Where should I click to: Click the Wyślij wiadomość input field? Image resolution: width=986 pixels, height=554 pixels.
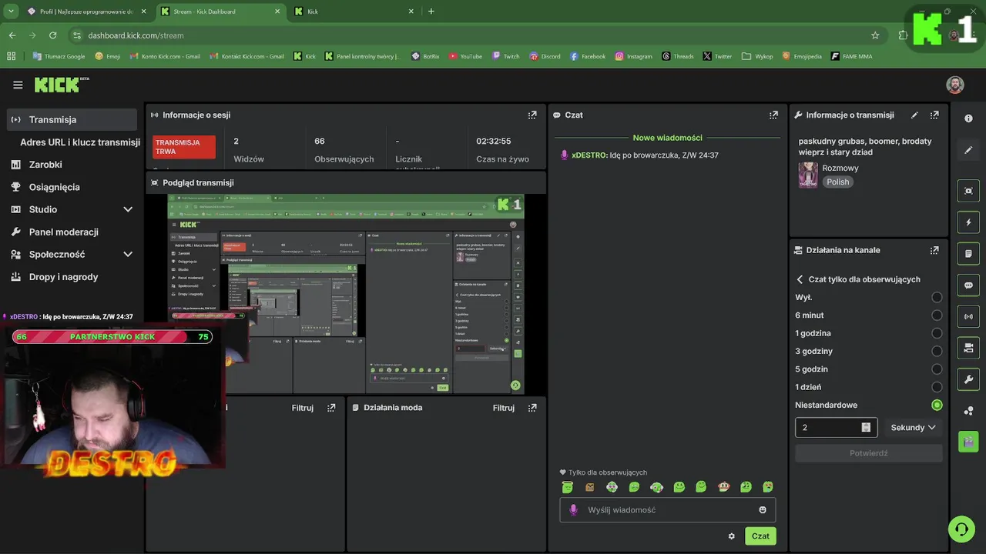[668, 509]
